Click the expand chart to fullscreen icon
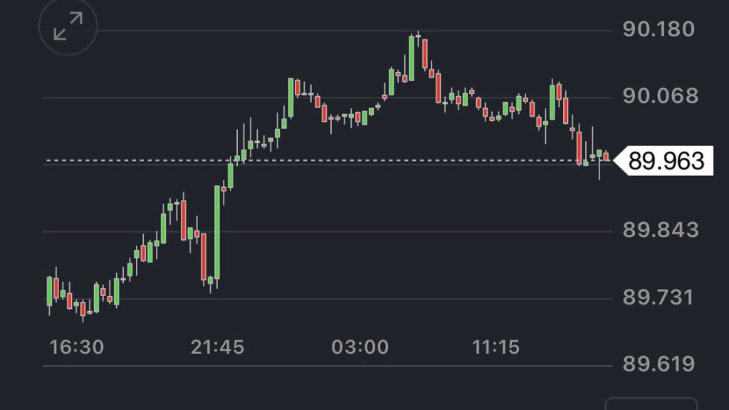 tap(68, 27)
